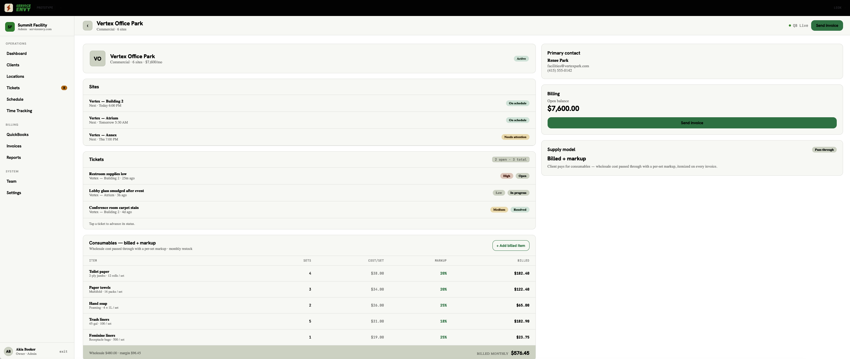Click the Pass-through badge in Supply model

824,150
